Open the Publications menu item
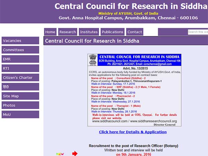The height and width of the screenshot is (156, 208). (x=112, y=32)
